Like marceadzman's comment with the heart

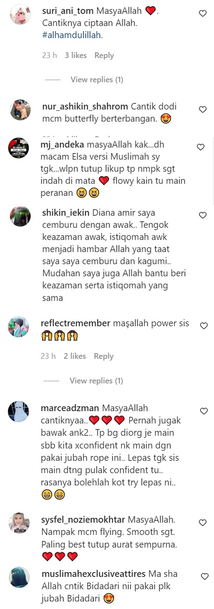click(x=203, y=411)
